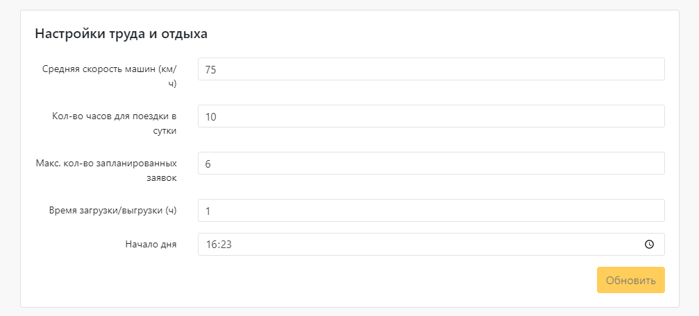
Task: Focus the Средняя скорость машин input field
Action: [431, 69]
